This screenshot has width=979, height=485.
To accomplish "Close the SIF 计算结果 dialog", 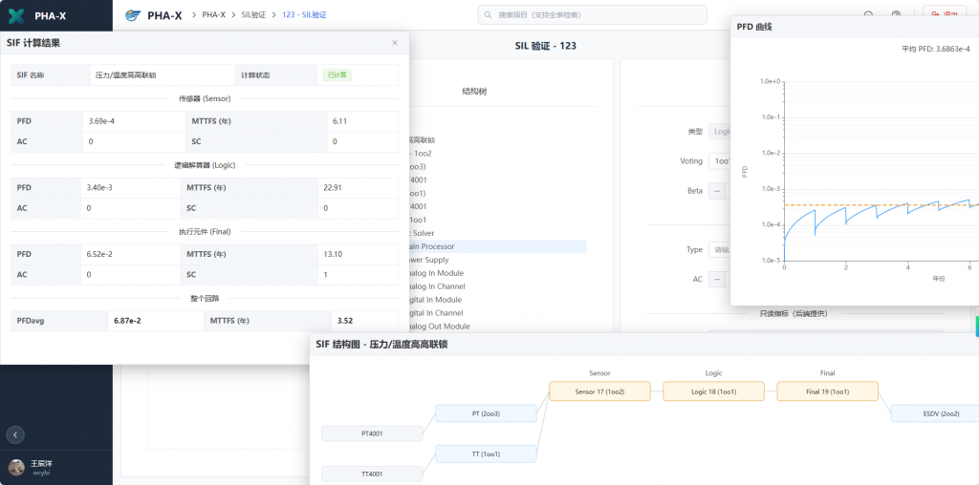I will 395,43.
